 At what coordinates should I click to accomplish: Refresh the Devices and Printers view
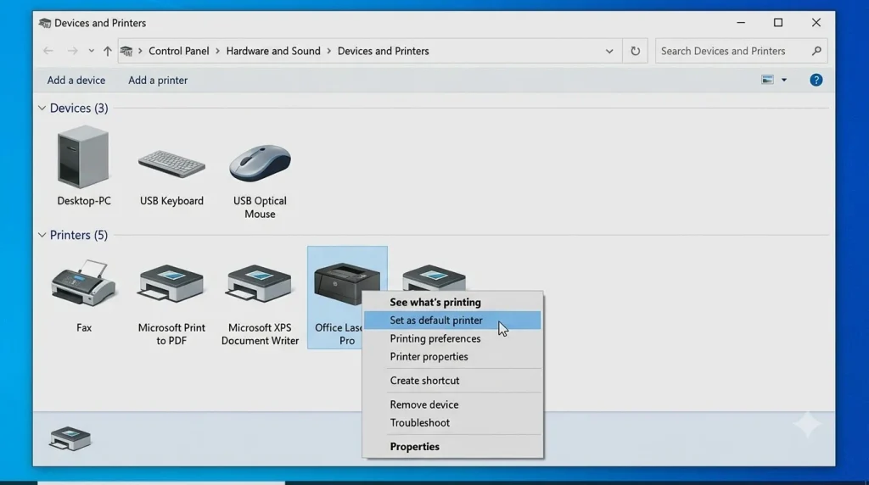(x=635, y=51)
